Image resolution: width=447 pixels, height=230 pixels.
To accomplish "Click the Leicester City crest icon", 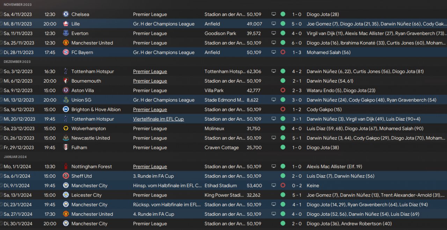I will coord(66,195).
